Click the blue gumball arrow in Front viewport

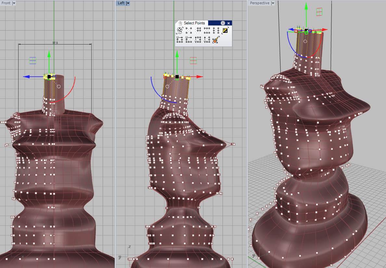pos(27,77)
